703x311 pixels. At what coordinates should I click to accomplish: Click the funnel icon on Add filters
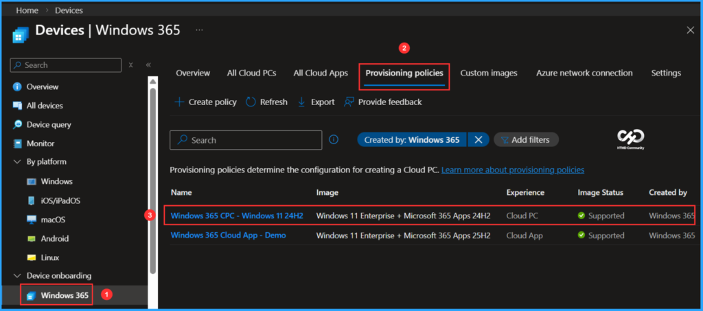pyautogui.click(x=505, y=140)
